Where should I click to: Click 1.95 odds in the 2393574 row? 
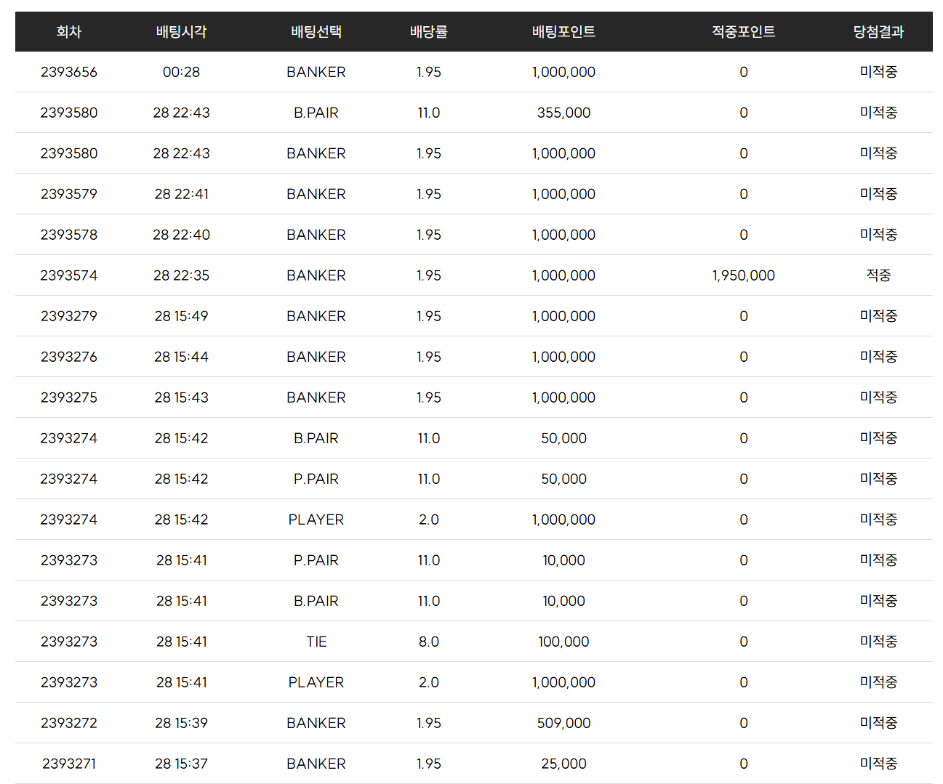coord(429,275)
